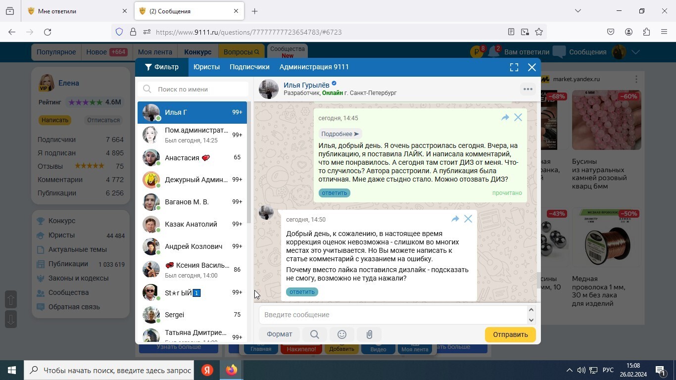Click ответить under the 14:50 message
This screenshot has width=676, height=380.
(302, 292)
